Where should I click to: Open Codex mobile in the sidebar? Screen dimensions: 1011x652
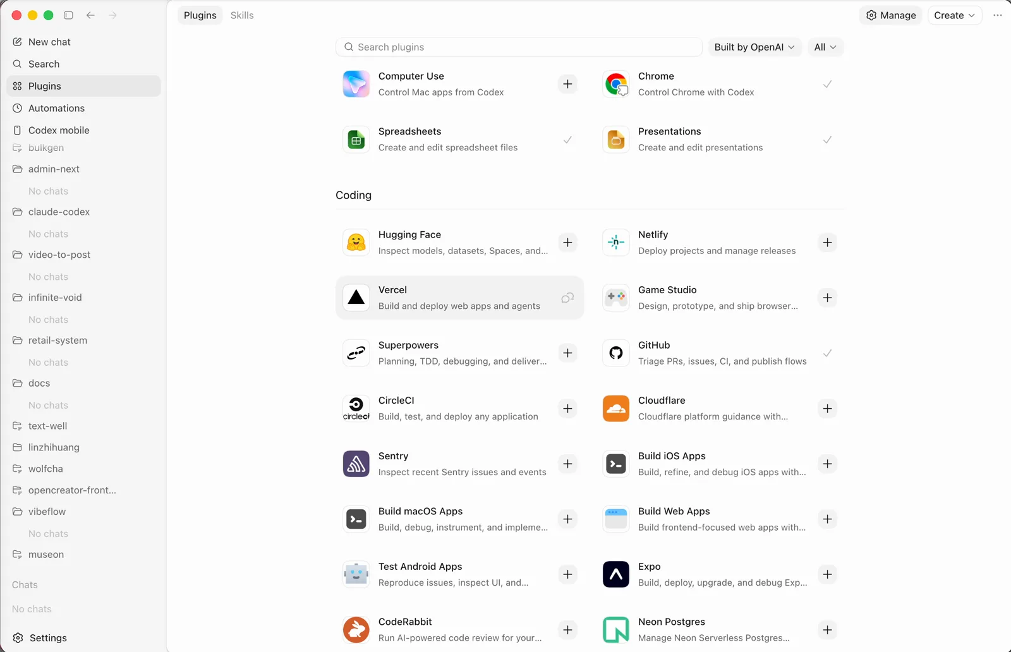pos(83,130)
